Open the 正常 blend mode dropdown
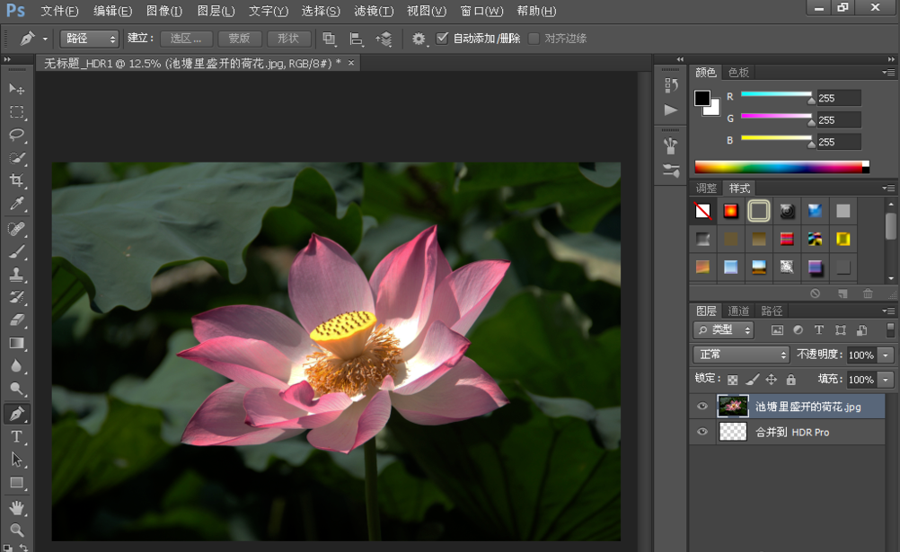The width and height of the screenshot is (900, 552). pyautogui.click(x=741, y=355)
